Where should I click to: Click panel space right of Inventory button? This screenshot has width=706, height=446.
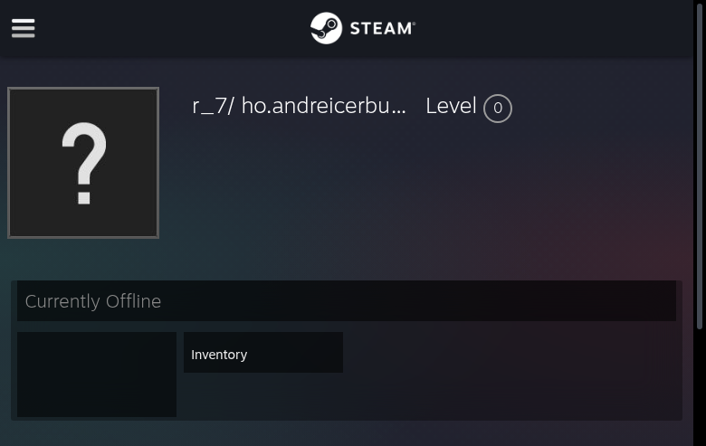[509, 375]
